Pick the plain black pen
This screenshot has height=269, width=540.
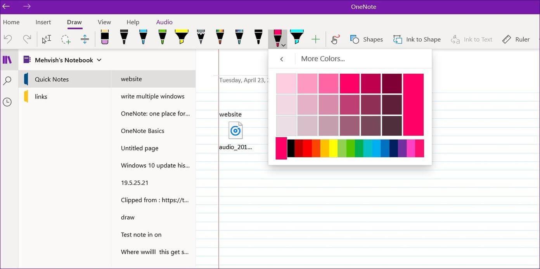click(124, 37)
